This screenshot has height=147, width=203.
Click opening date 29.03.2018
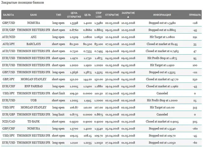(112, 107)
